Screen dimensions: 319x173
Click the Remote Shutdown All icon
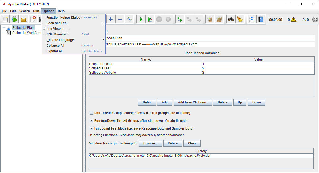point(198,19)
